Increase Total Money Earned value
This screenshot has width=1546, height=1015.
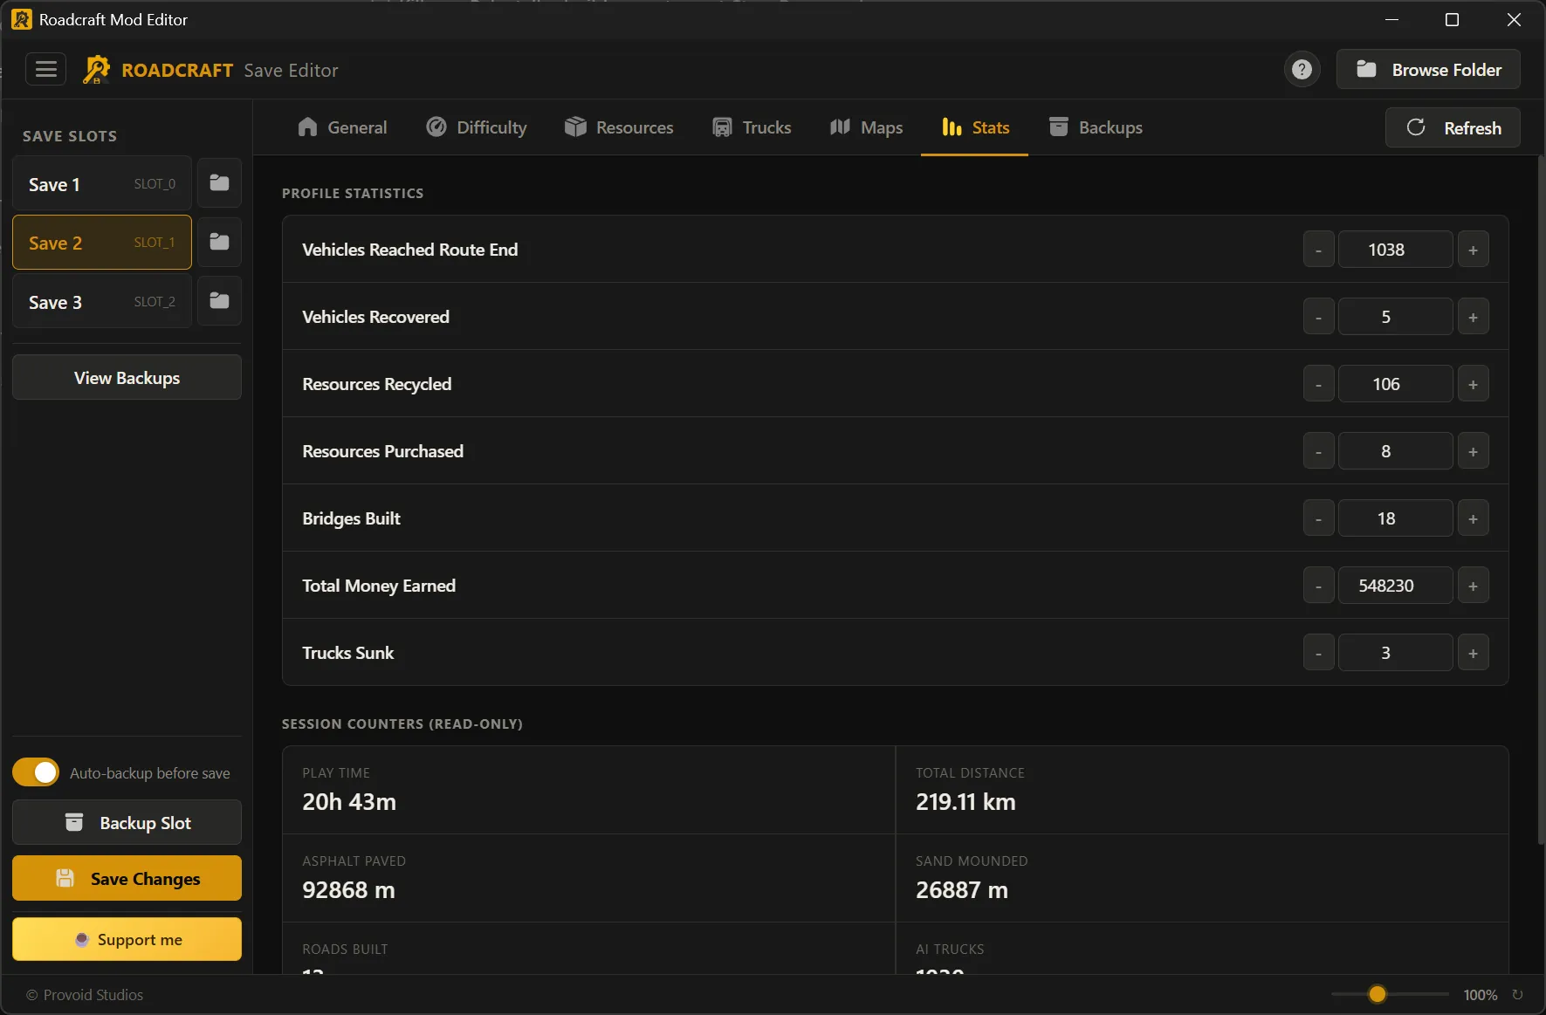point(1473,586)
